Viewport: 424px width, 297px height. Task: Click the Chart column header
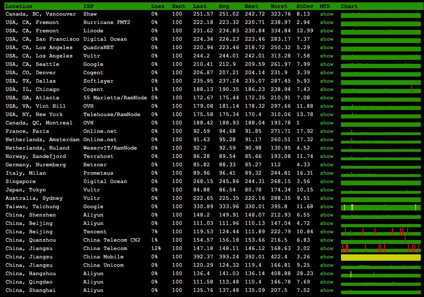tap(349, 6)
